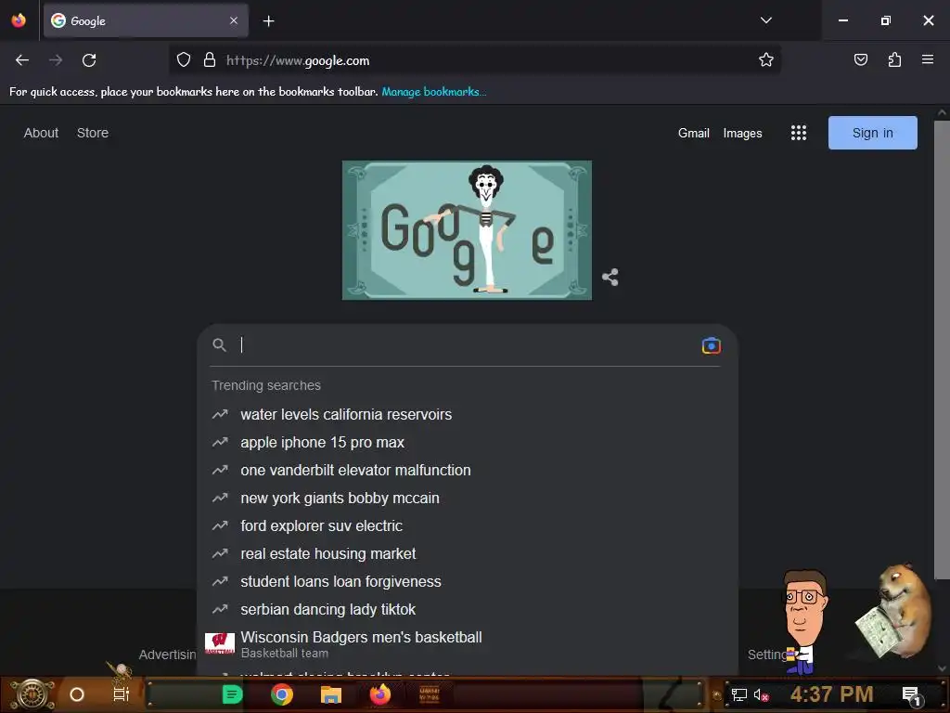This screenshot has width=950, height=713.
Task: Open the Cortana circle on taskbar
Action: [77, 694]
